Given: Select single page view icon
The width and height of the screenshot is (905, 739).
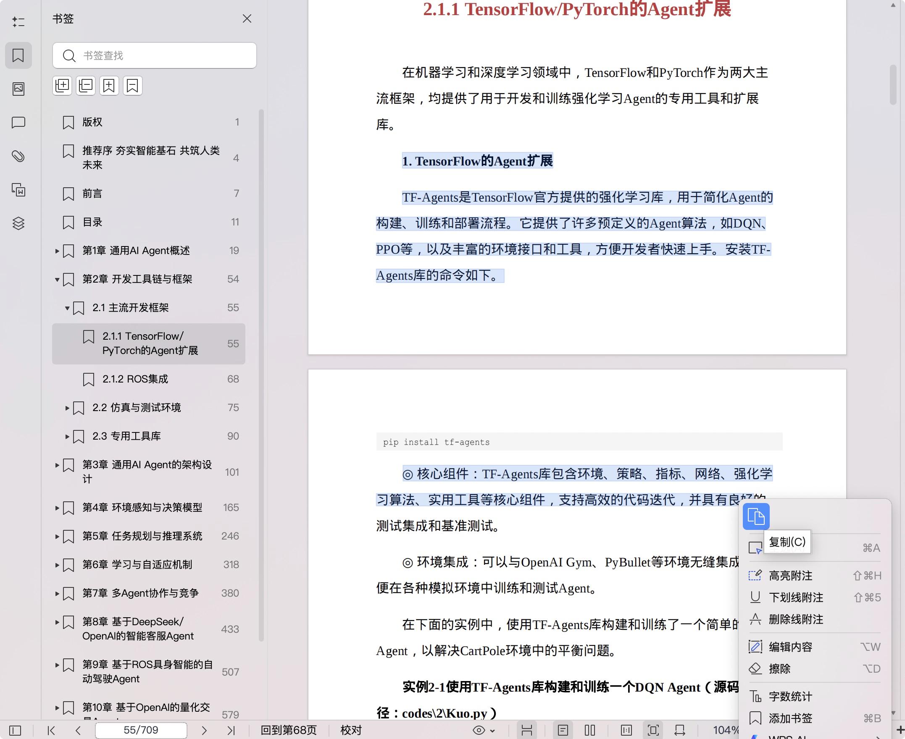Looking at the screenshot, I should coord(563,731).
